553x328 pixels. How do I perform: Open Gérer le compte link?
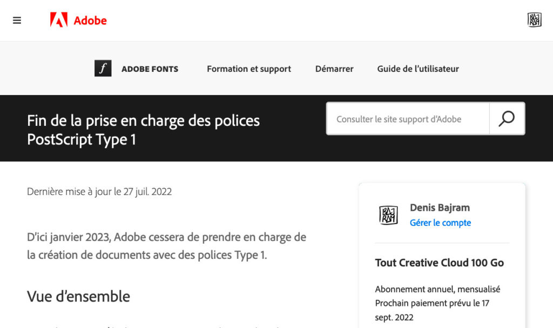click(440, 223)
